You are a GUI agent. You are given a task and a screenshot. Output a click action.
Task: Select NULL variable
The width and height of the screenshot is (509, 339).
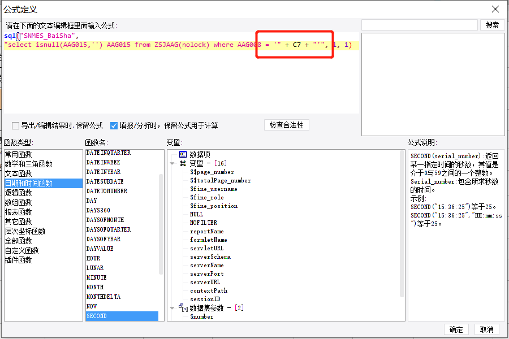(196, 215)
